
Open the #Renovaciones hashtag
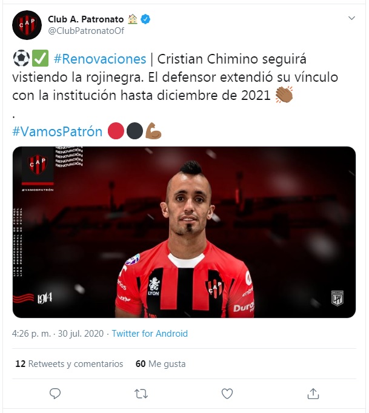click(99, 59)
